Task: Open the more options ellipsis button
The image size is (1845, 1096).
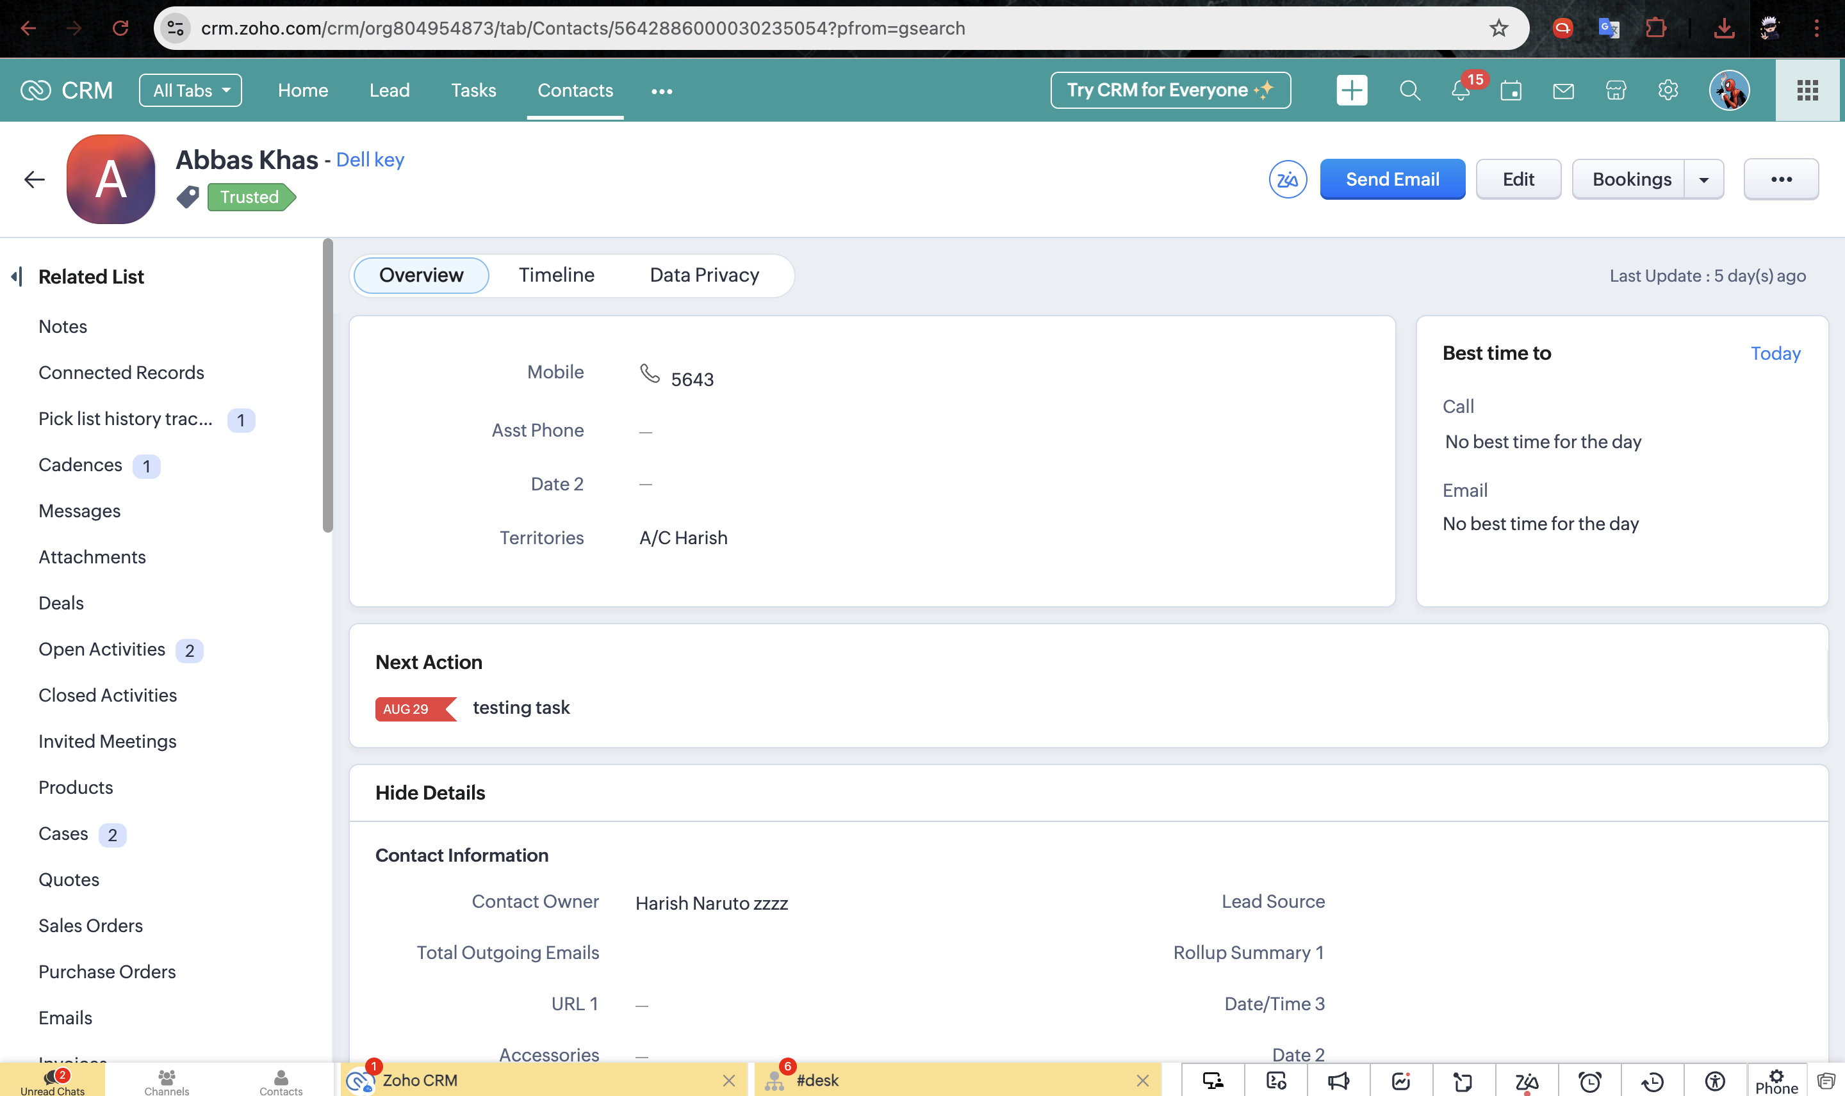Action: [1781, 179]
